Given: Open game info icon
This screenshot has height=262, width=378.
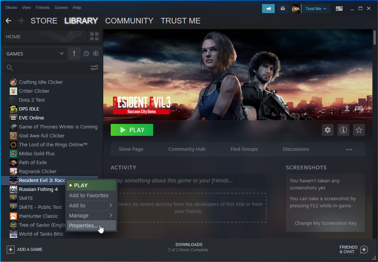Looking at the screenshot, I should pos(343,130).
